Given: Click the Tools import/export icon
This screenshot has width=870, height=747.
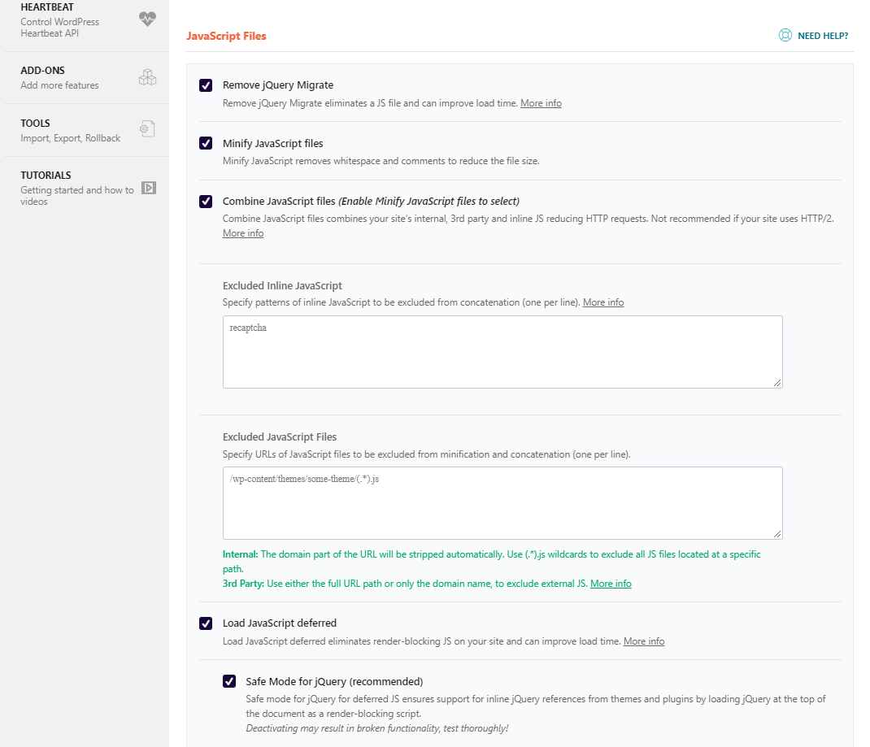Looking at the screenshot, I should coord(147,128).
